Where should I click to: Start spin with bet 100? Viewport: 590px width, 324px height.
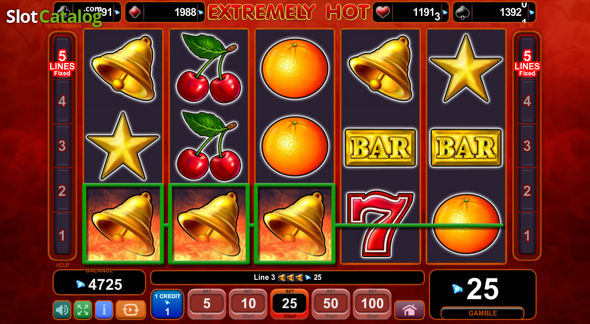(x=372, y=304)
